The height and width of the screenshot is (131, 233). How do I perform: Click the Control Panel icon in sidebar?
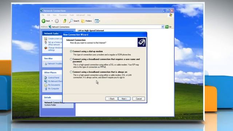pyautogui.click(x=46, y=78)
